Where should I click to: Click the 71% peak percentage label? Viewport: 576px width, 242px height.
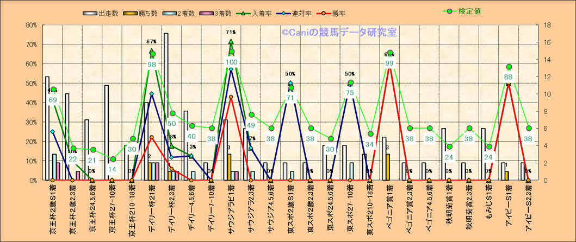point(231,33)
